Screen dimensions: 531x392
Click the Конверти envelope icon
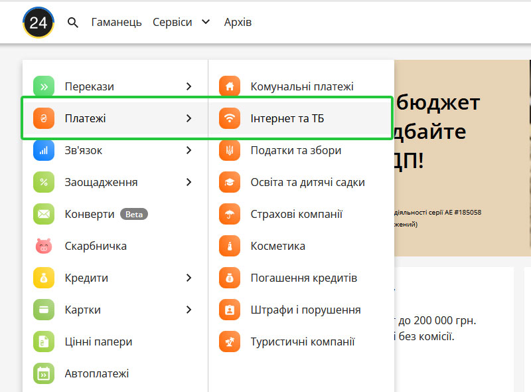pos(44,214)
